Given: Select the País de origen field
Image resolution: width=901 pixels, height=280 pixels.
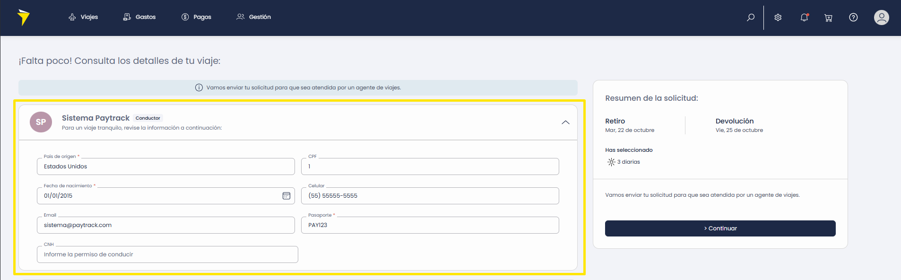Looking at the screenshot, I should pyautogui.click(x=166, y=166).
